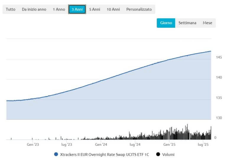This screenshot has height=161, width=227.
Task: Open the Personalizzato custom range option
Action: pyautogui.click(x=139, y=9)
